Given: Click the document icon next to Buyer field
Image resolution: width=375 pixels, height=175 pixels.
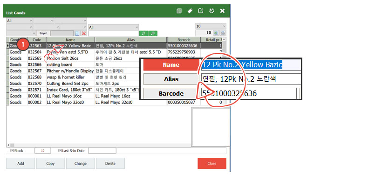Looking at the screenshot, I should click(77, 33).
